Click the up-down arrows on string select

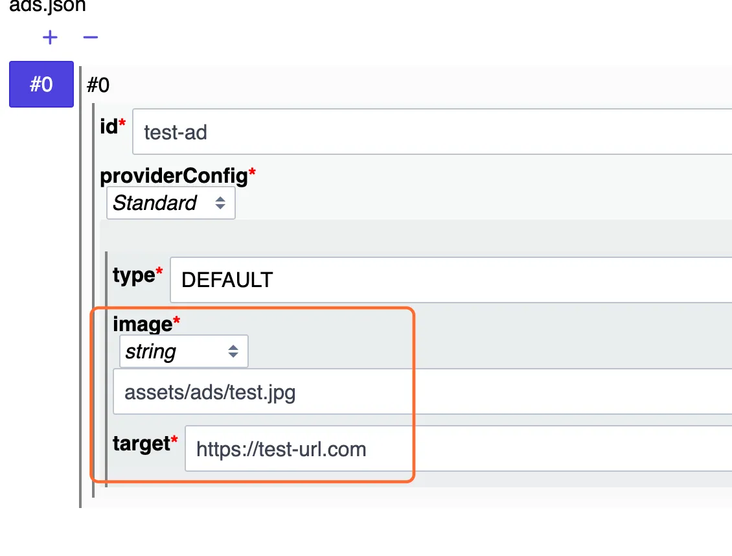(233, 351)
